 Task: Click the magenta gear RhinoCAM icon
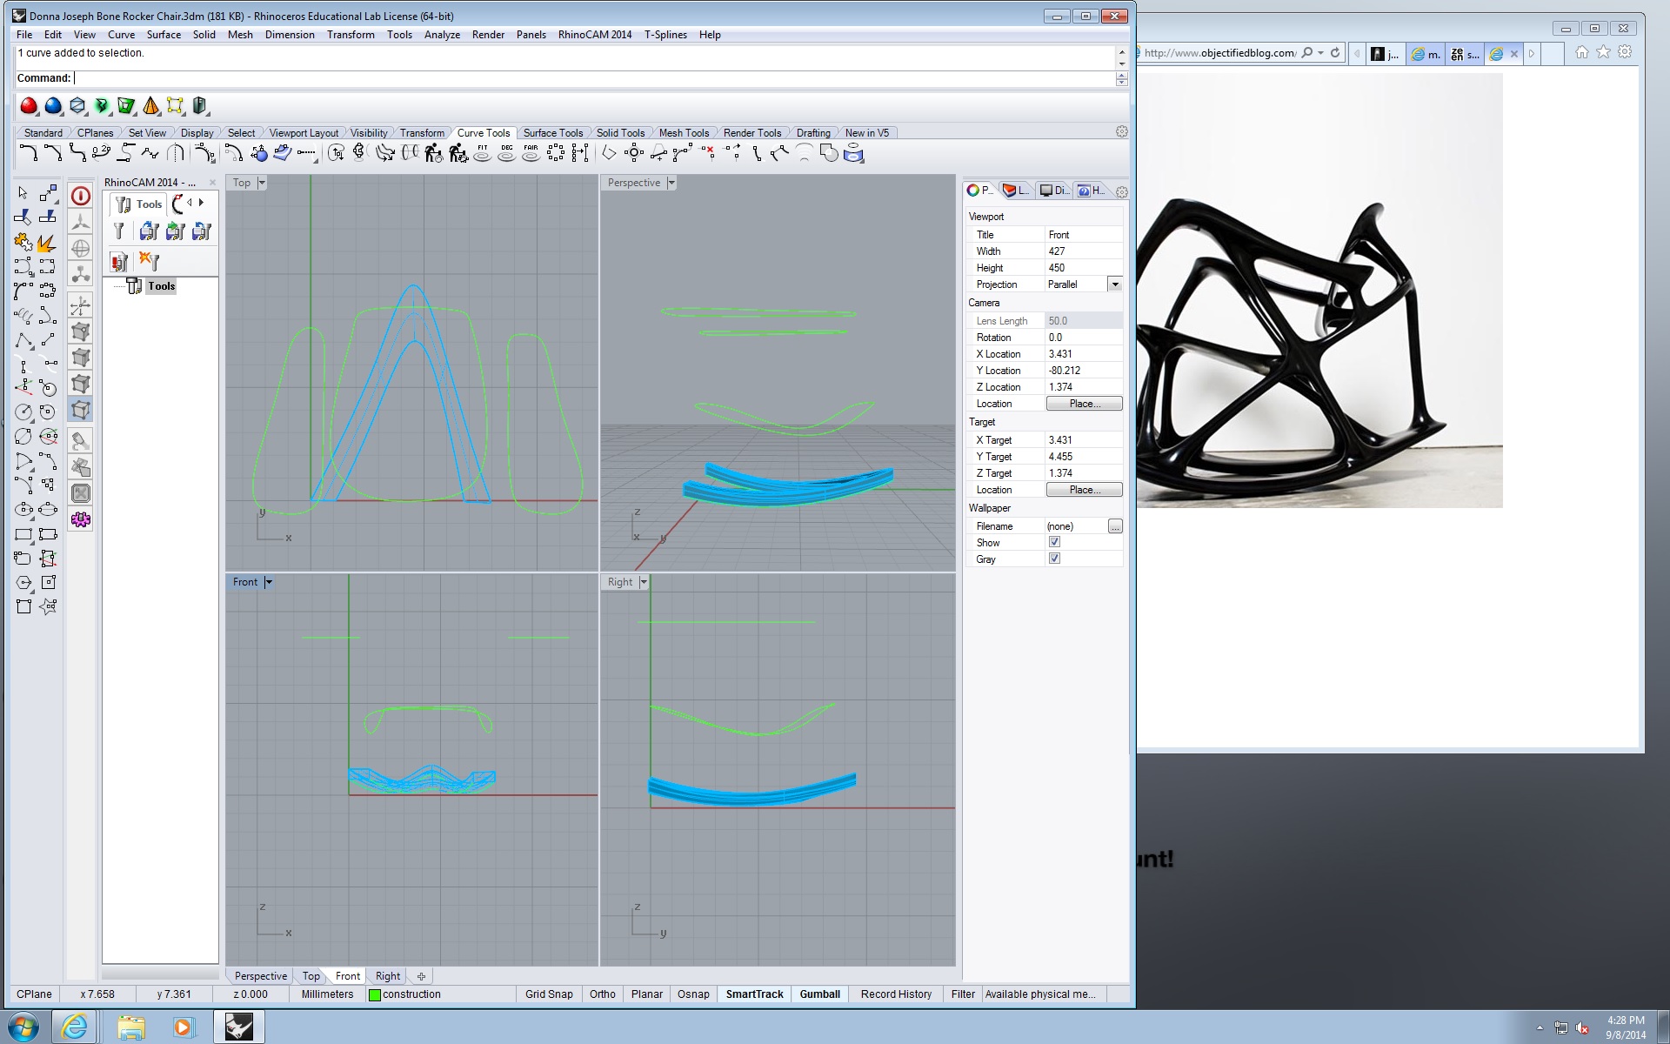[81, 519]
